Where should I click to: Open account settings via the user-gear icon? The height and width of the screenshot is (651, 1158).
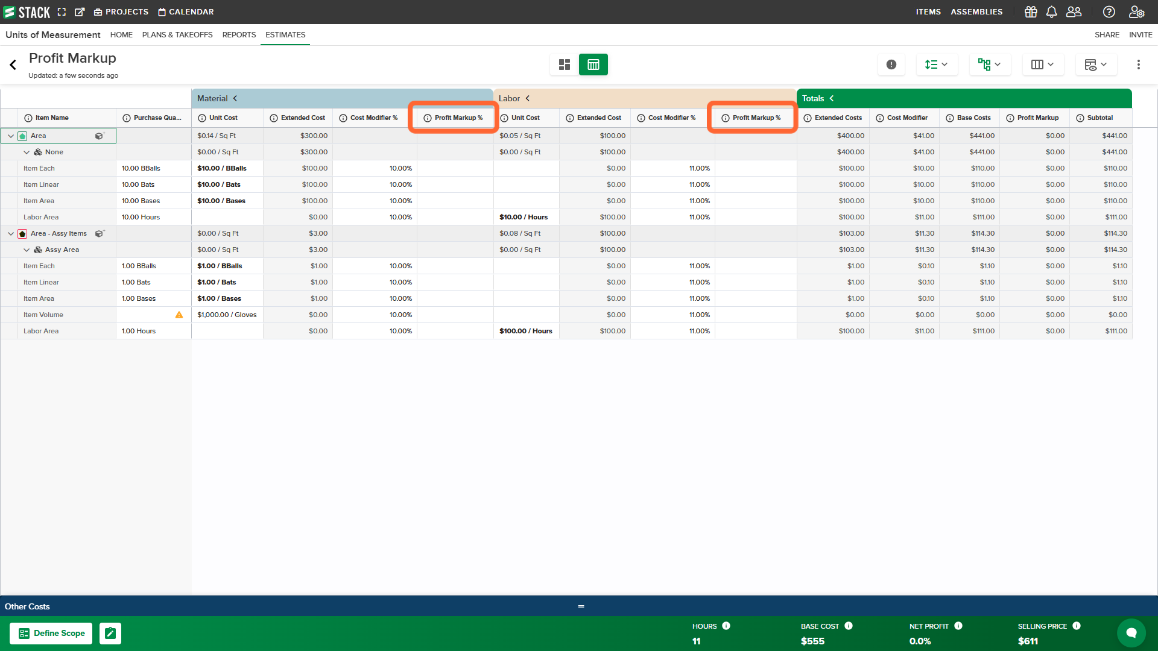click(1137, 11)
